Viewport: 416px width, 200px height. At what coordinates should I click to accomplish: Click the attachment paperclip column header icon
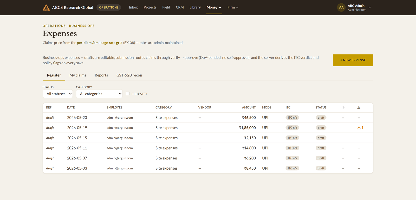pos(343,107)
